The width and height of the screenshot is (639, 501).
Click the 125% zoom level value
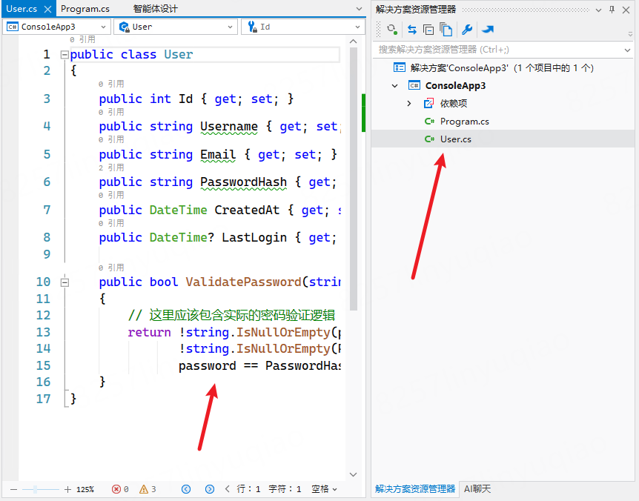click(x=85, y=489)
